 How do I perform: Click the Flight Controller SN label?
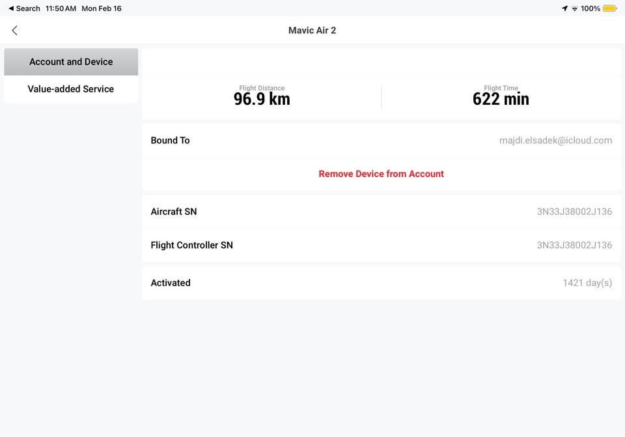click(191, 246)
